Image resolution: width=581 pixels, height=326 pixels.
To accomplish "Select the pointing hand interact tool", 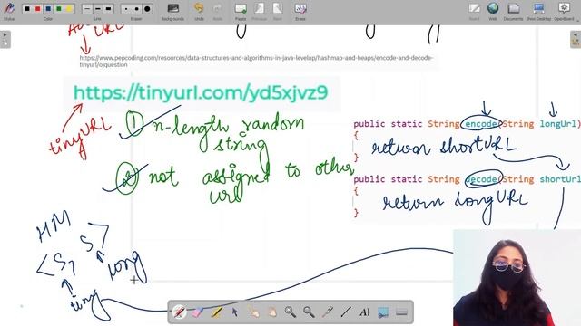I will pyautogui.click(x=253, y=312).
